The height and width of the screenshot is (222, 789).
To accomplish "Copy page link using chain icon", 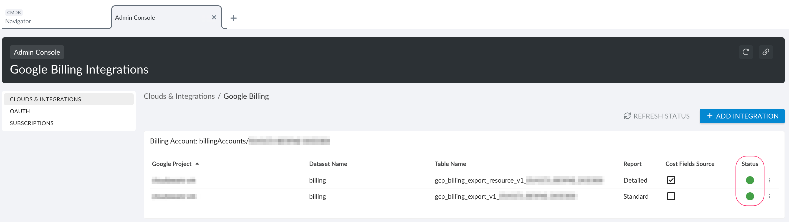I will click(765, 52).
